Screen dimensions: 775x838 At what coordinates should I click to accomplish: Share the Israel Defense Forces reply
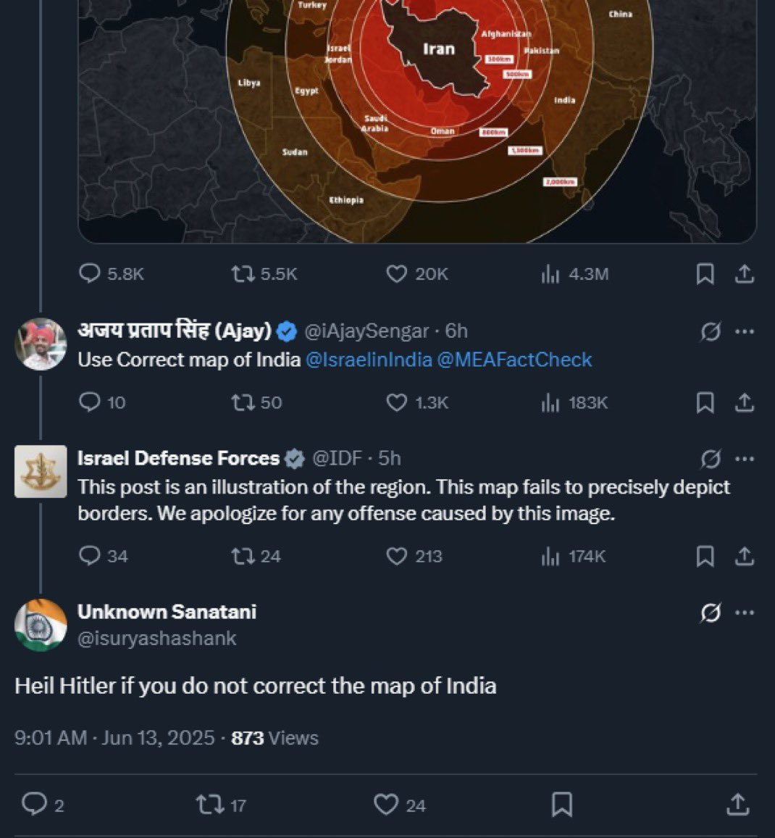coord(745,556)
